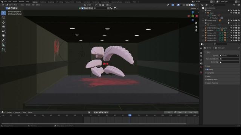Screen dimensions: 241x135
Task: Play the animation forward
Action: [102, 112]
